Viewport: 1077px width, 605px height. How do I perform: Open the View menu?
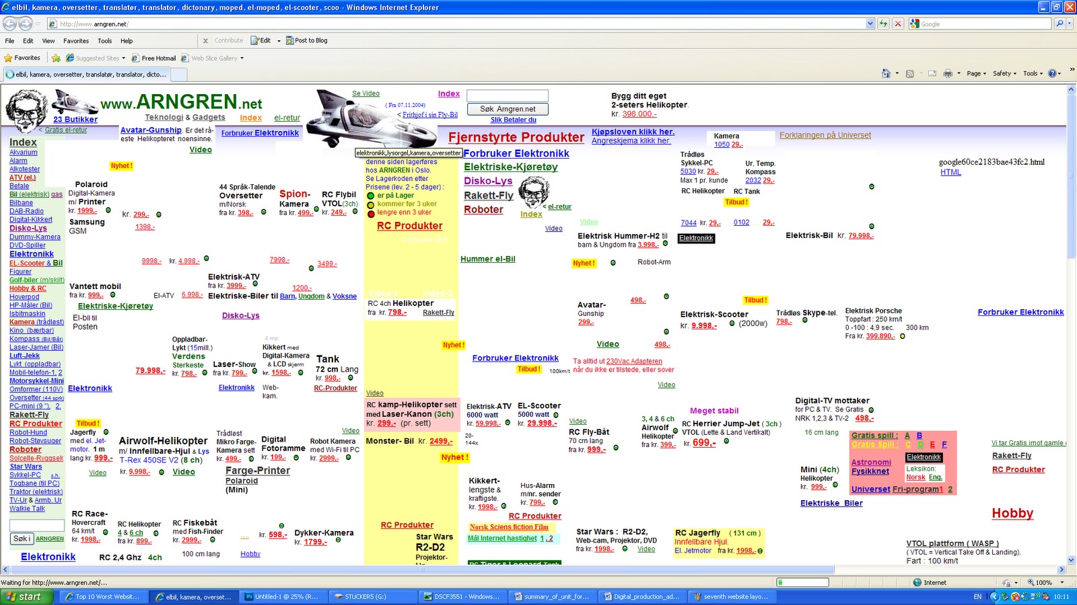click(x=47, y=40)
